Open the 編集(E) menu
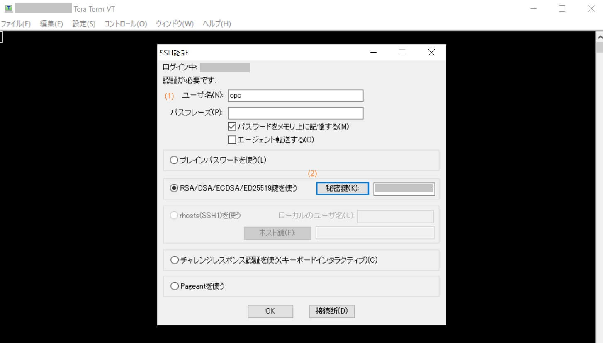 click(51, 24)
